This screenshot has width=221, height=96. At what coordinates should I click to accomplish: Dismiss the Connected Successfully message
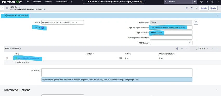(x=218, y=15)
